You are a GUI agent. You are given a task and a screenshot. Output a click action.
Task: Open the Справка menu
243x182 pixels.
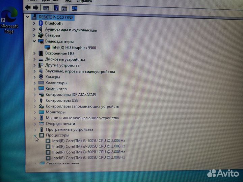point(84,1)
